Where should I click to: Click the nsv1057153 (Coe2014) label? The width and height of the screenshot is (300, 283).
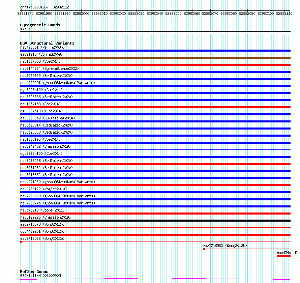click(x=40, y=104)
